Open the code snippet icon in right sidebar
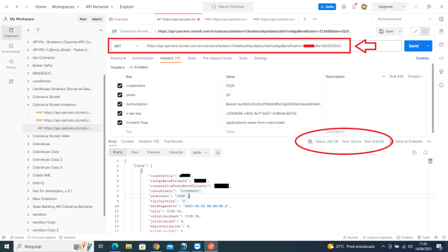Viewport: 448px width, 252px height. 441,59
